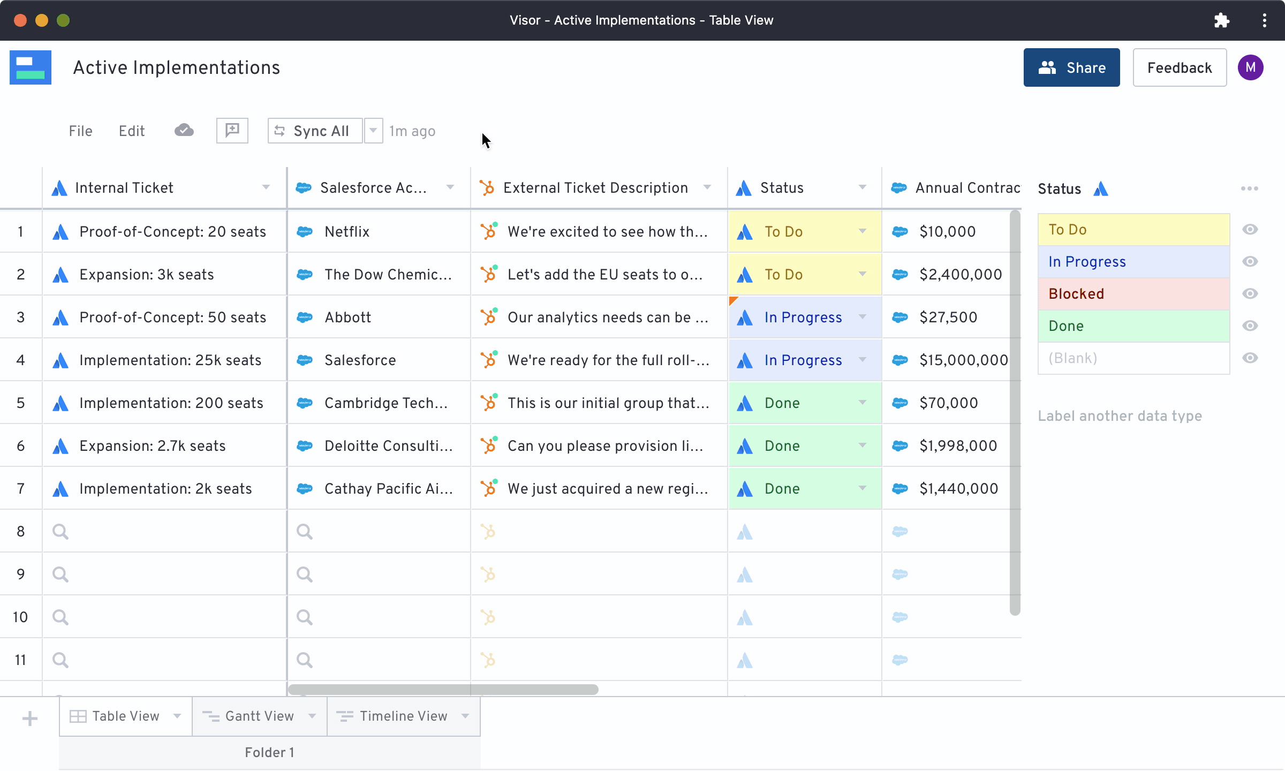Toggle visibility of the Done status label

point(1251,326)
